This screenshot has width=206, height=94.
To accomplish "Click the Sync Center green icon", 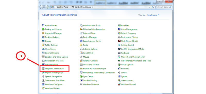I will coord(81,77).
